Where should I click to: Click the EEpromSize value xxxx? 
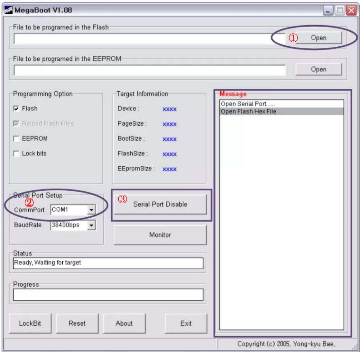click(x=169, y=169)
